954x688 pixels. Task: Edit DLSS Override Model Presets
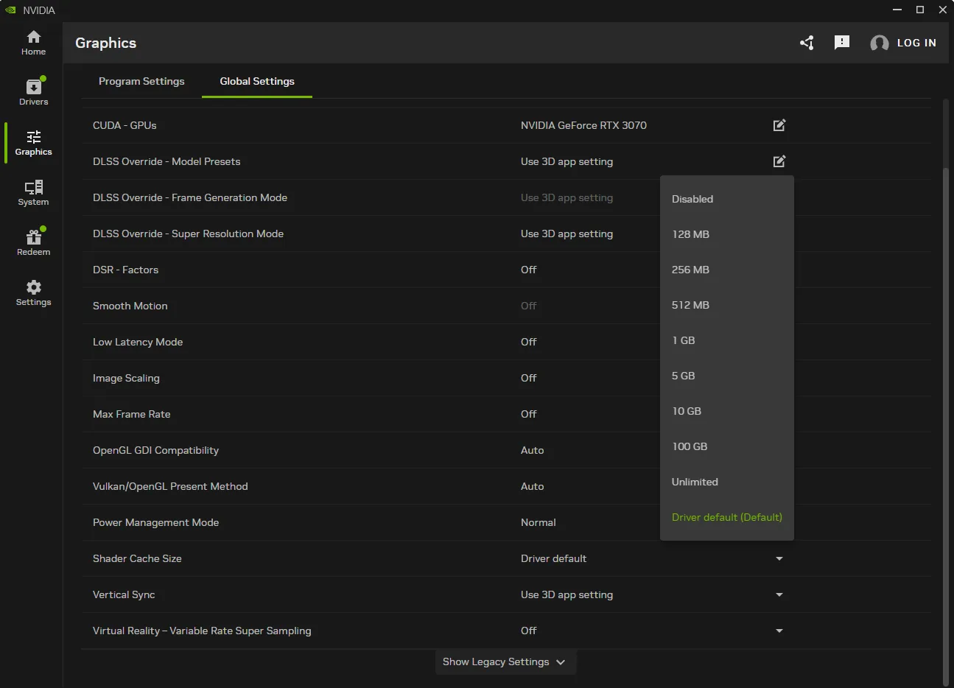(x=779, y=161)
